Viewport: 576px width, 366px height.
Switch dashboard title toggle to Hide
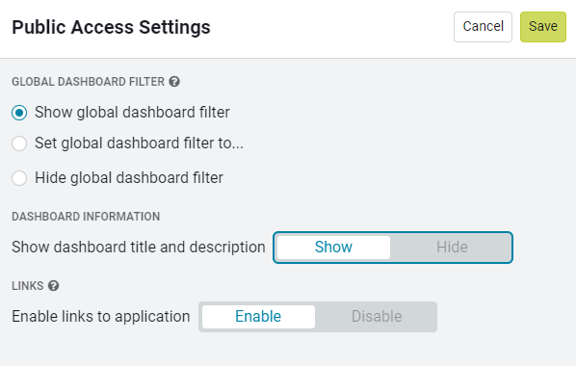coord(452,248)
